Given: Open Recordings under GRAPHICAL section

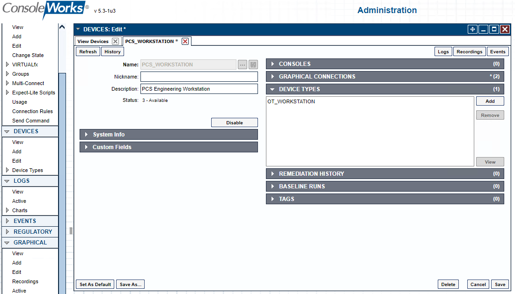Looking at the screenshot, I should click(x=25, y=281).
